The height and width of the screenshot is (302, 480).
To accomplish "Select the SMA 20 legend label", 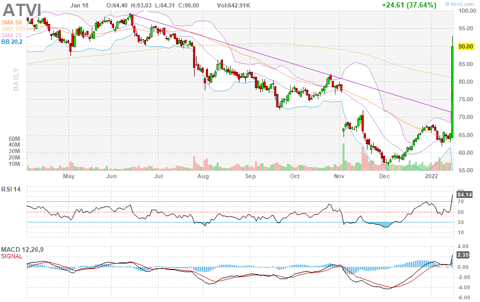I will click(x=12, y=36).
